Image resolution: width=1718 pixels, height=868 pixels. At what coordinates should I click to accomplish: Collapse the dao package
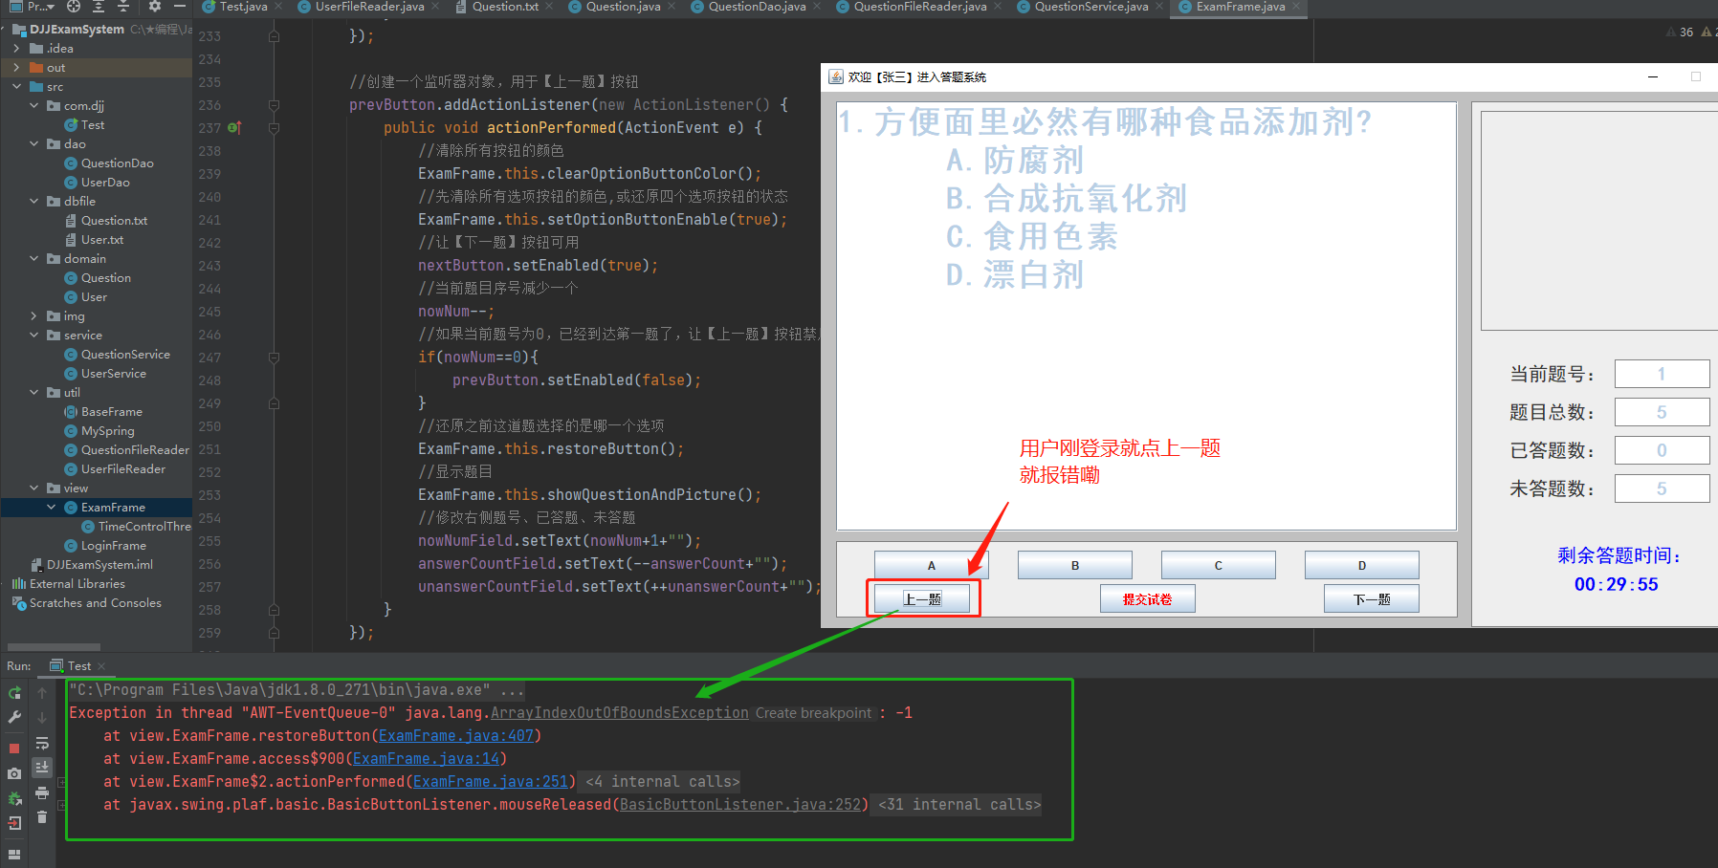tap(33, 143)
